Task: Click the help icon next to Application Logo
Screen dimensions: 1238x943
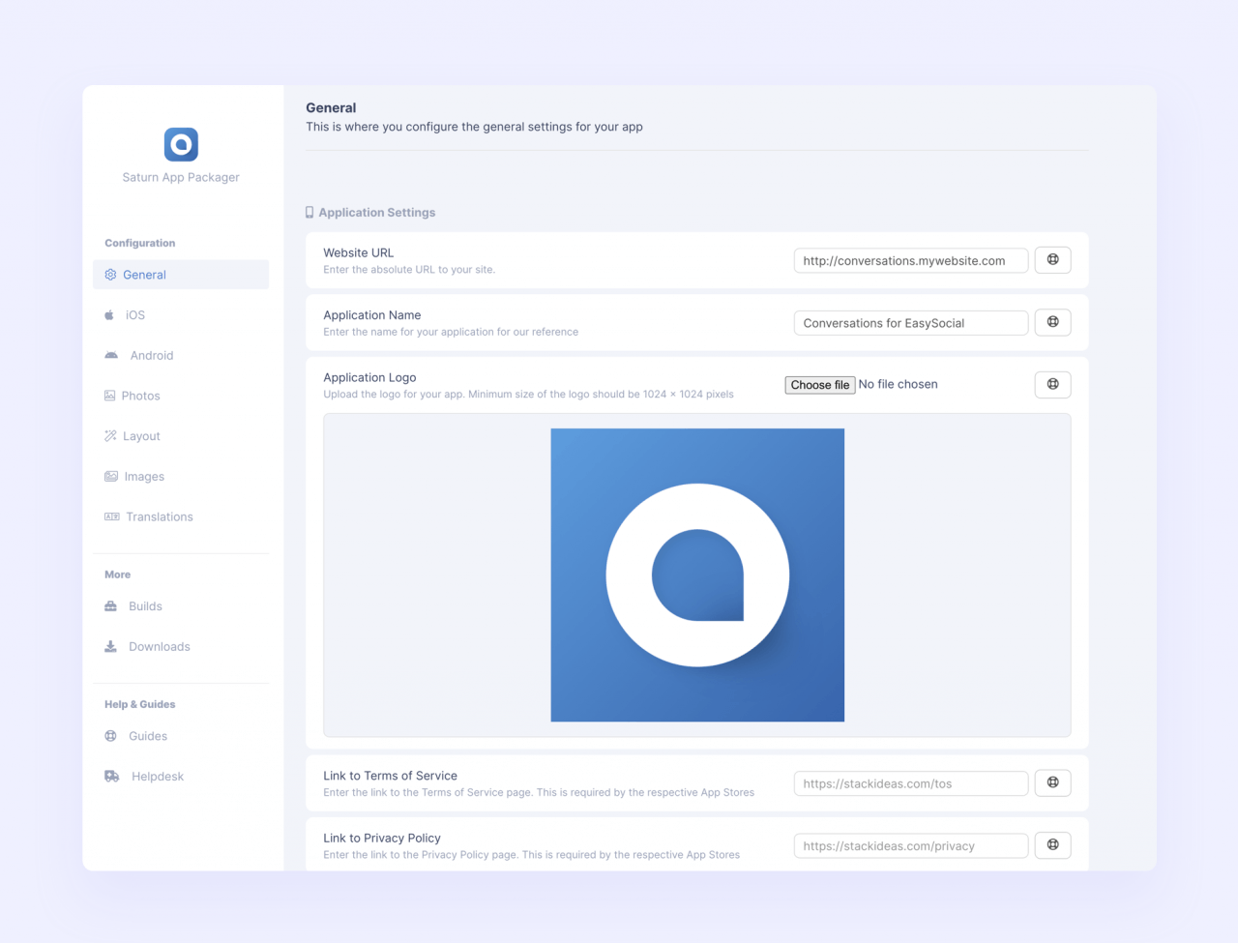Action: [1053, 385]
